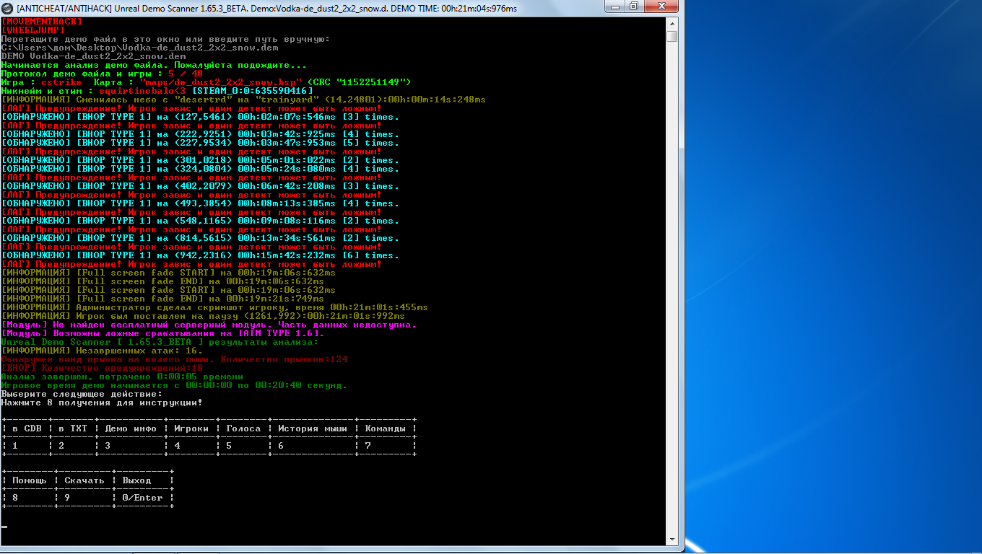Click number '6' under История мыши

pyautogui.click(x=282, y=446)
